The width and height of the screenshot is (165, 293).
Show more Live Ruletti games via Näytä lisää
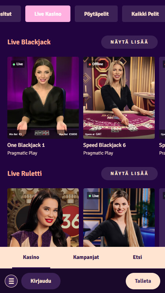coord(129,174)
